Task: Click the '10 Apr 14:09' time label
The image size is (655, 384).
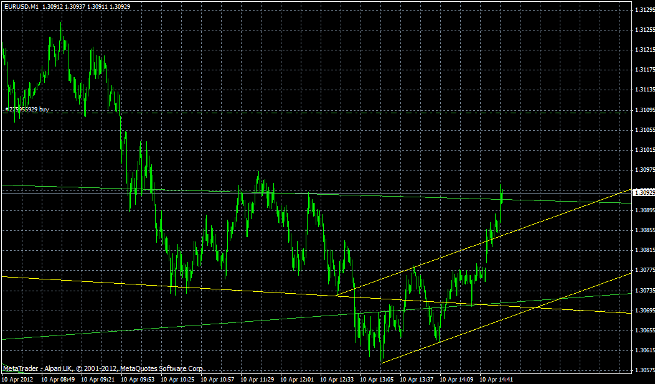Action: click(x=457, y=380)
